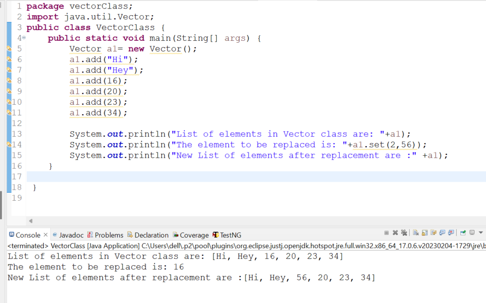Screen dimensions: 486x303
Task: Click the '<terminated> VectorClass [Java Application]' console label
Action: tap(74, 246)
